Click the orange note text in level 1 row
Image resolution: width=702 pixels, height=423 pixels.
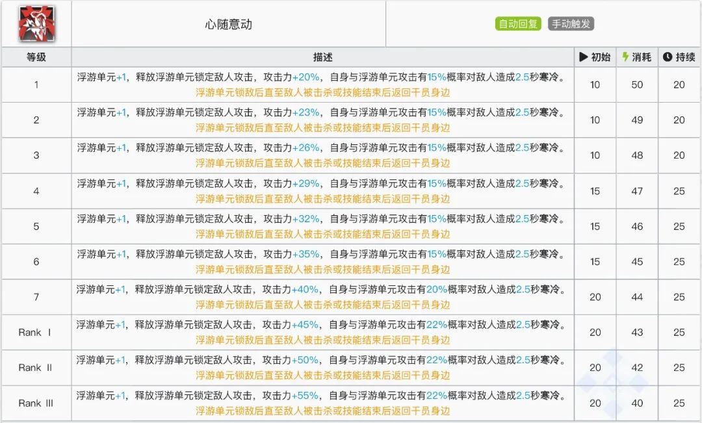[323, 93]
